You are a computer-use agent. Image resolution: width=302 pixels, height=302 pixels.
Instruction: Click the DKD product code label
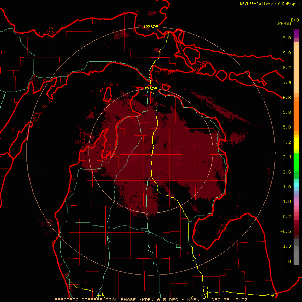point(295,20)
